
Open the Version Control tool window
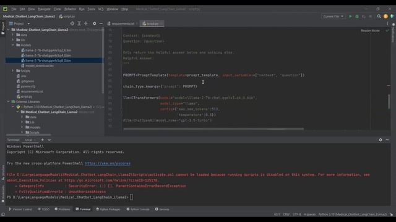tap(20, 209)
